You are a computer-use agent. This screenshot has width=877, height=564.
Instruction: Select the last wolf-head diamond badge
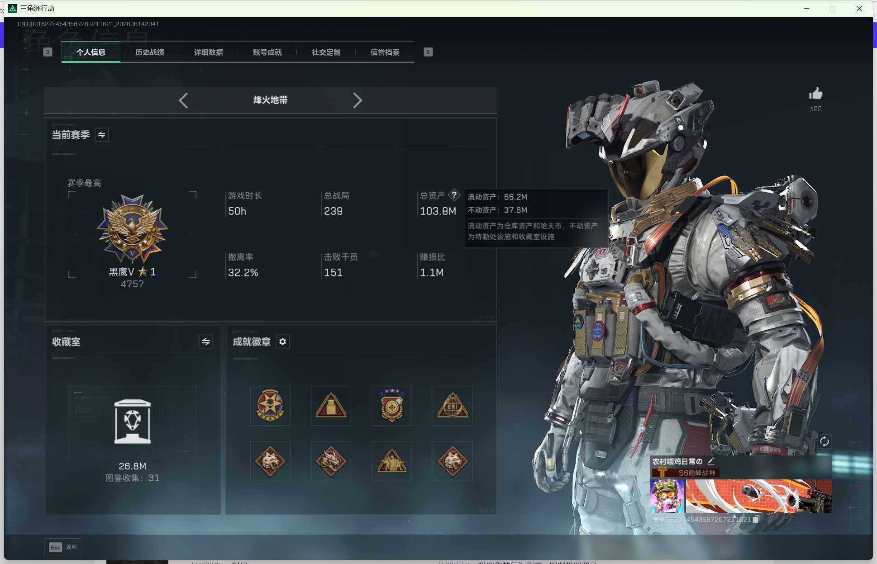pyautogui.click(x=453, y=461)
